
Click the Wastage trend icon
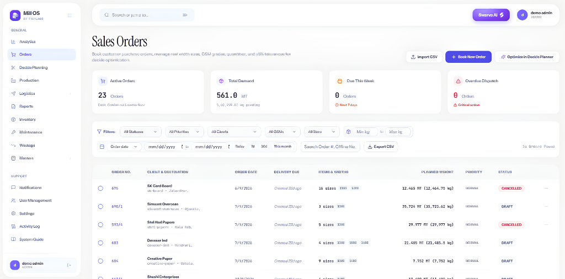13,145
